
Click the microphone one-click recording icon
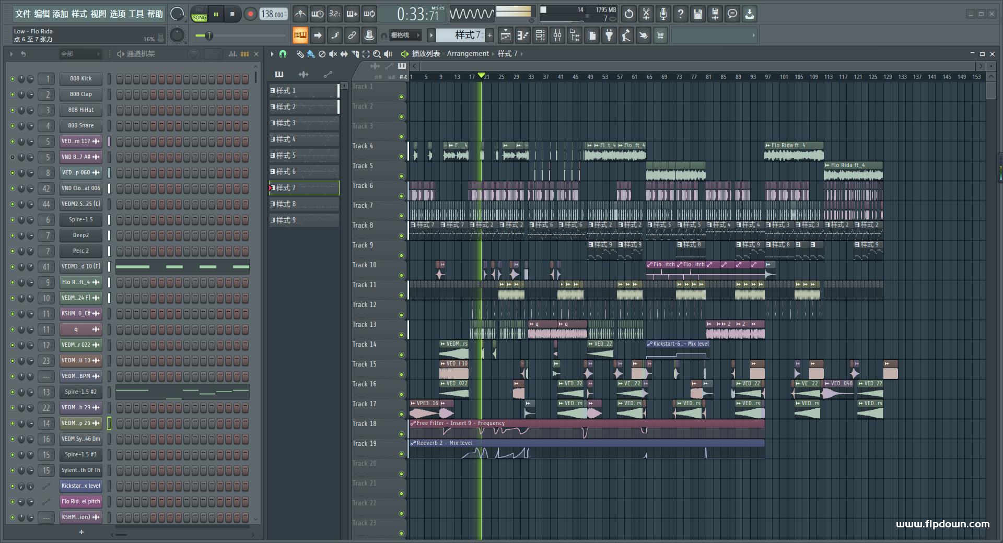click(663, 14)
